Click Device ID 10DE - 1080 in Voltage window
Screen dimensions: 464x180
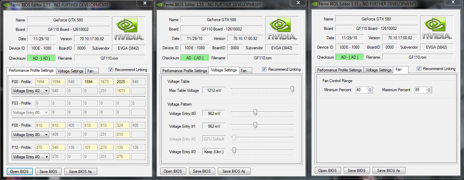(195, 48)
